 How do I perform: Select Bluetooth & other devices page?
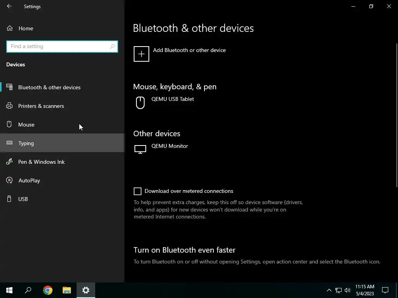click(x=62, y=87)
